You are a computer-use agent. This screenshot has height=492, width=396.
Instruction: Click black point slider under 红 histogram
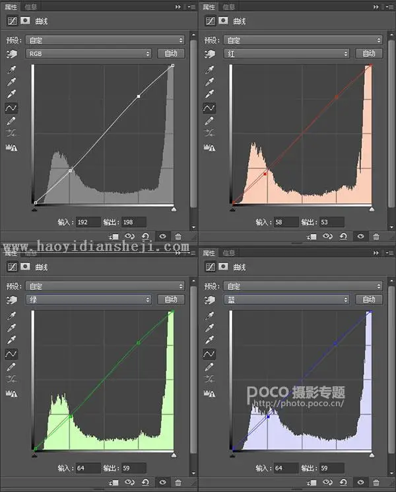[232, 209]
